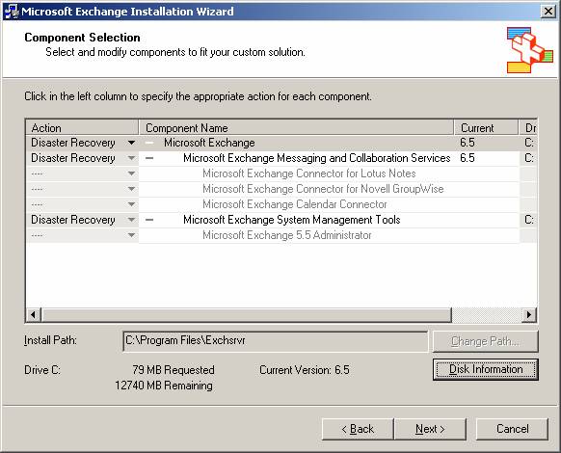Open Action dropdown for System Management Tools
Viewport: 561px width, 453px height.
coord(131,220)
